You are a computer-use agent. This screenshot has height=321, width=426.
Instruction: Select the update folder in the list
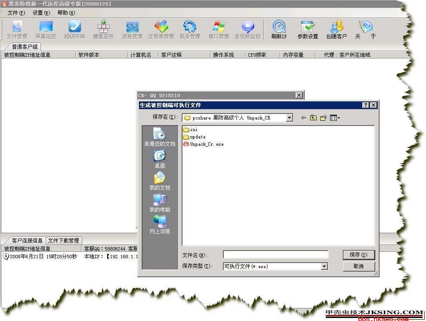[x=198, y=137]
